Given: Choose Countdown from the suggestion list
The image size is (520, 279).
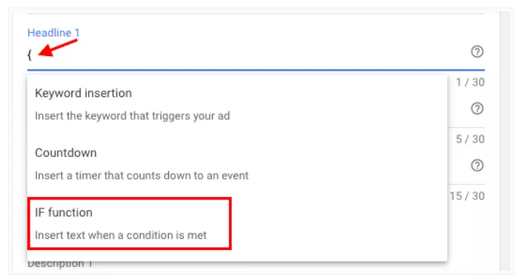Looking at the screenshot, I should pos(237,165).
